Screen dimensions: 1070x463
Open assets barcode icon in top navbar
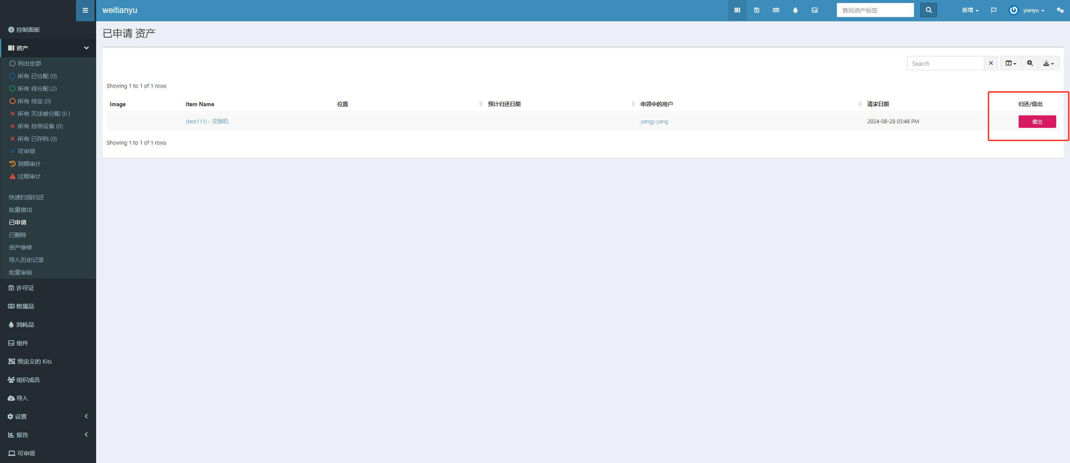click(x=737, y=10)
